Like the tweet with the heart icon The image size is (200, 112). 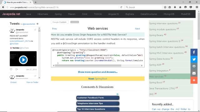(x=11, y=69)
